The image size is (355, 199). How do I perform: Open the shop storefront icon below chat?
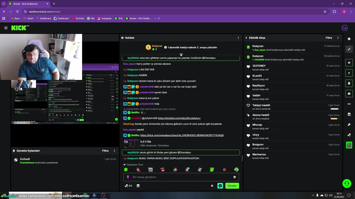(x=138, y=186)
